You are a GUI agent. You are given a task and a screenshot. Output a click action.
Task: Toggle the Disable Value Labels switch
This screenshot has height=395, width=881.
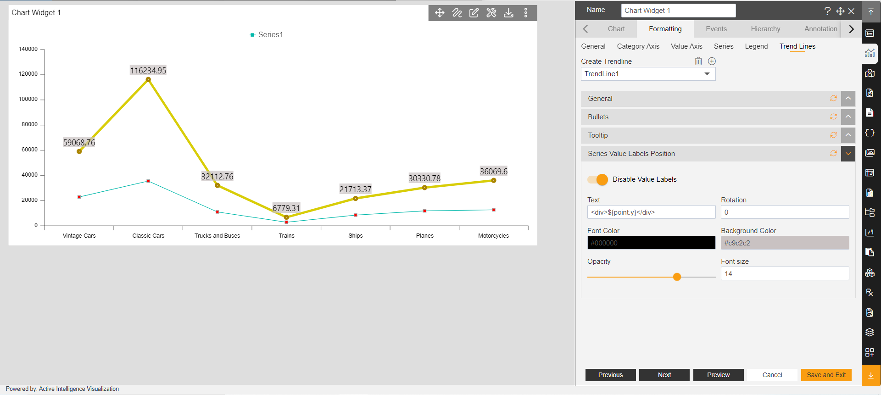pos(598,179)
